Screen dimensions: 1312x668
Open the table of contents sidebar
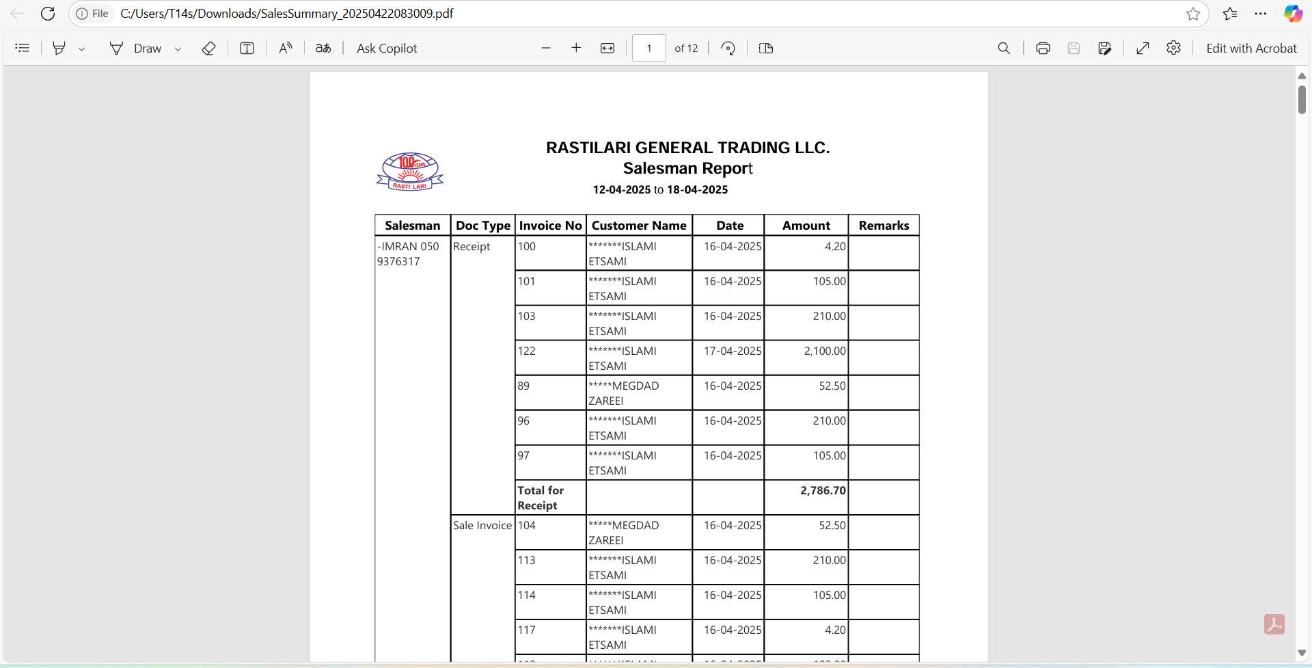pos(23,48)
